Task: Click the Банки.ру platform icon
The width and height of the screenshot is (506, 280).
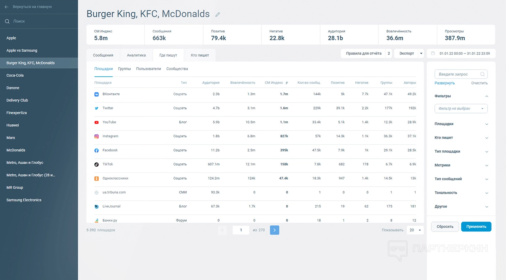Action: [96, 220]
